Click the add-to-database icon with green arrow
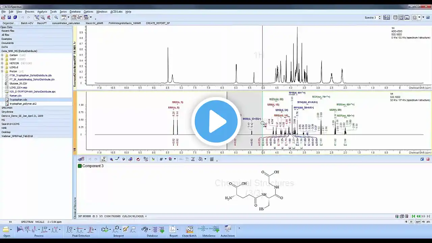The width and height of the screenshot is (432, 243). [x=161, y=230]
